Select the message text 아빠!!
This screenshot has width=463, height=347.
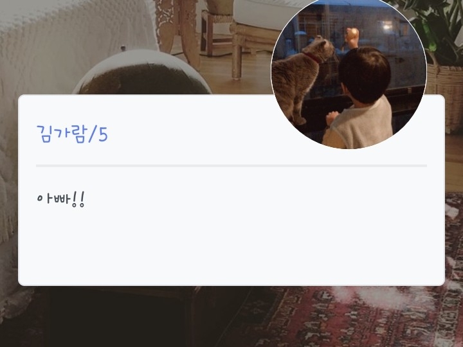[61, 199]
